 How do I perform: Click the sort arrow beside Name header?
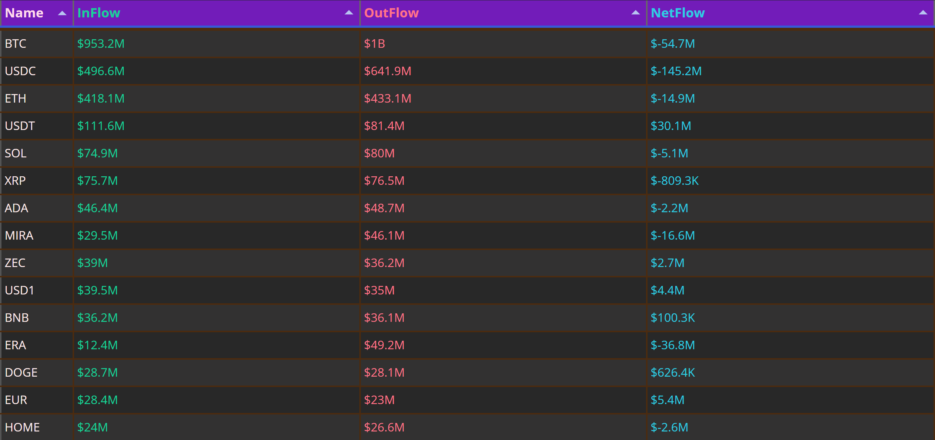point(62,13)
